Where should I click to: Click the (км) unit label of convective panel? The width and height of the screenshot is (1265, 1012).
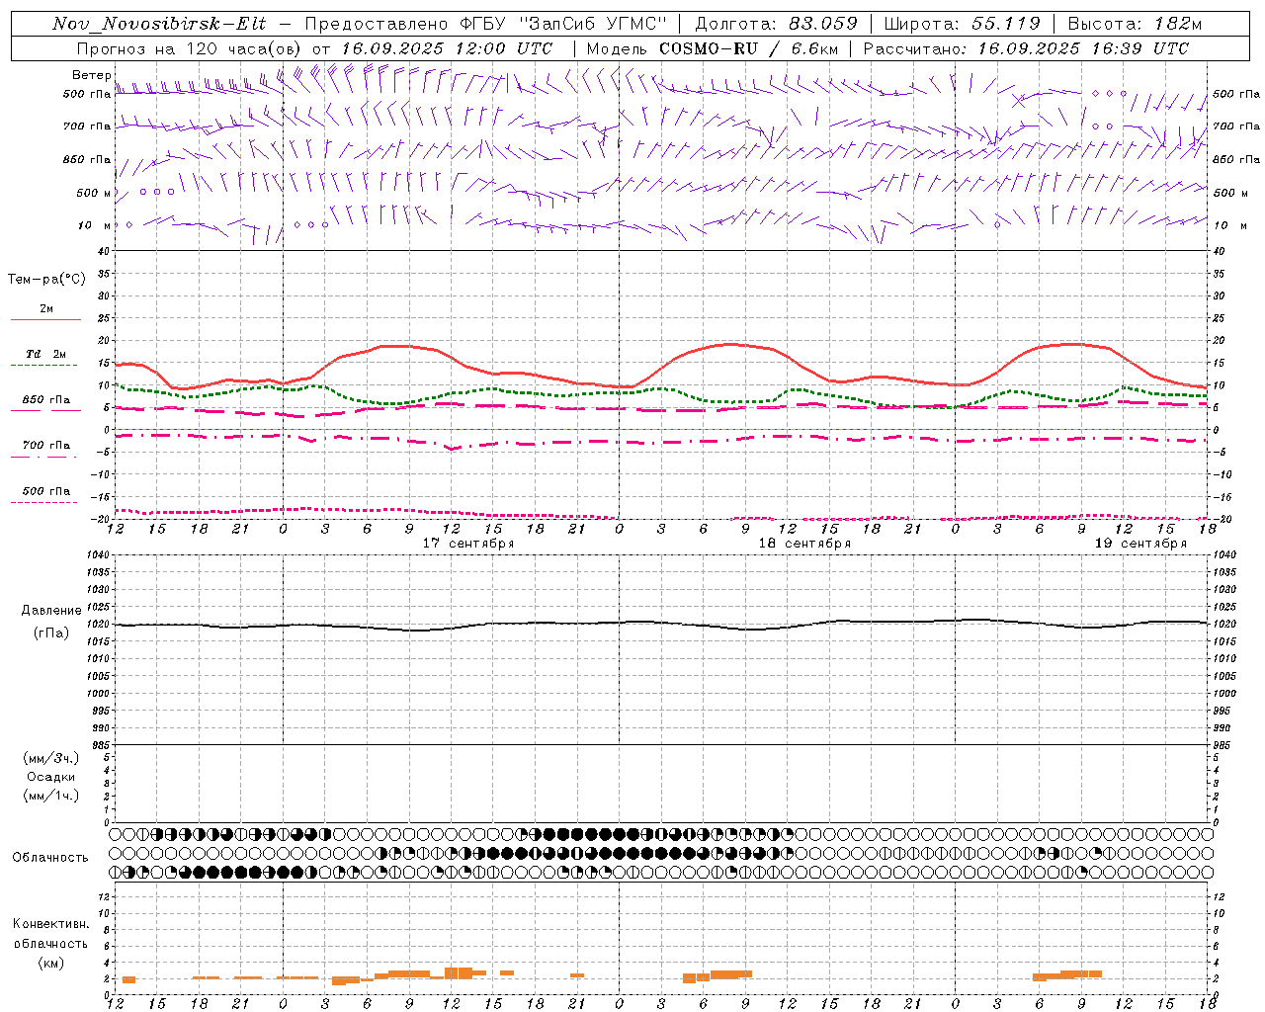click(50, 963)
